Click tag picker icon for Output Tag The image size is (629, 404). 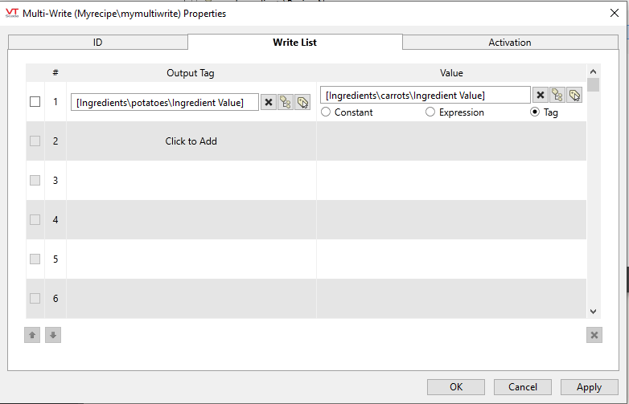pos(302,102)
